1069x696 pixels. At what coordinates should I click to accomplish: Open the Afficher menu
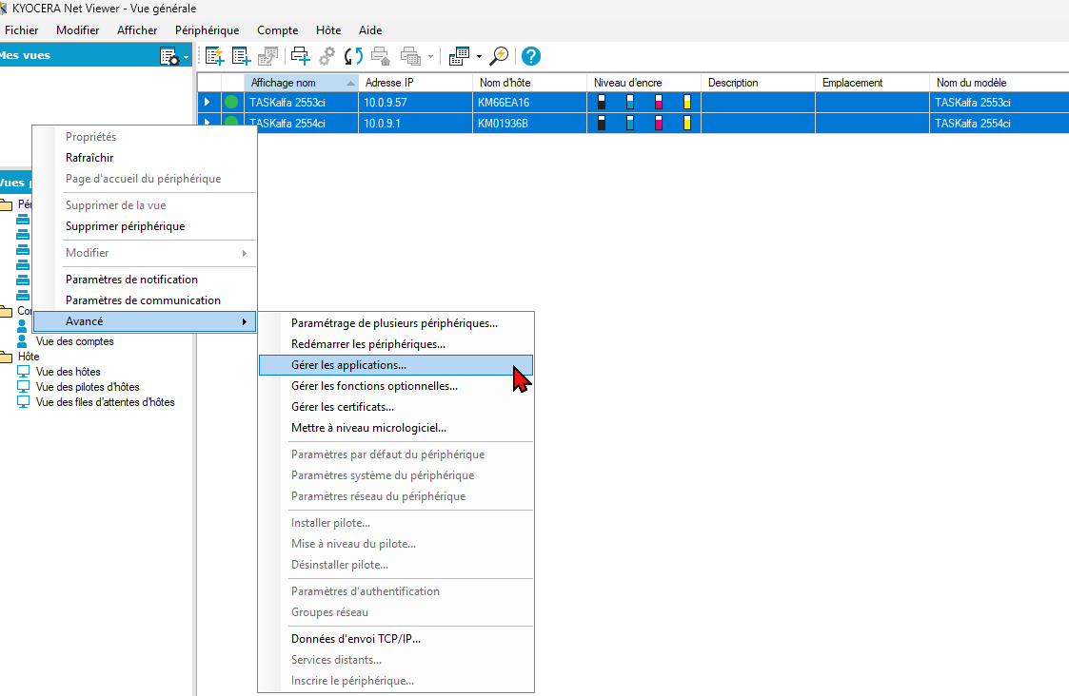[137, 30]
